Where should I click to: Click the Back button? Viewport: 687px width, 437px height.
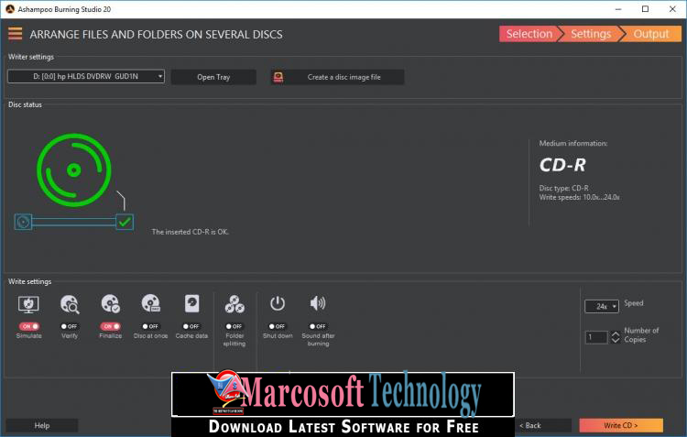tap(543, 425)
